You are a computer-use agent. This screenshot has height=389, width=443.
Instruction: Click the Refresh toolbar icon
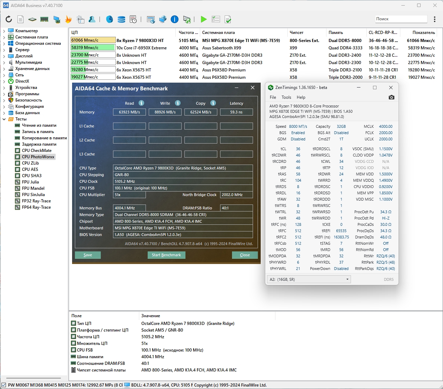pos(9,19)
